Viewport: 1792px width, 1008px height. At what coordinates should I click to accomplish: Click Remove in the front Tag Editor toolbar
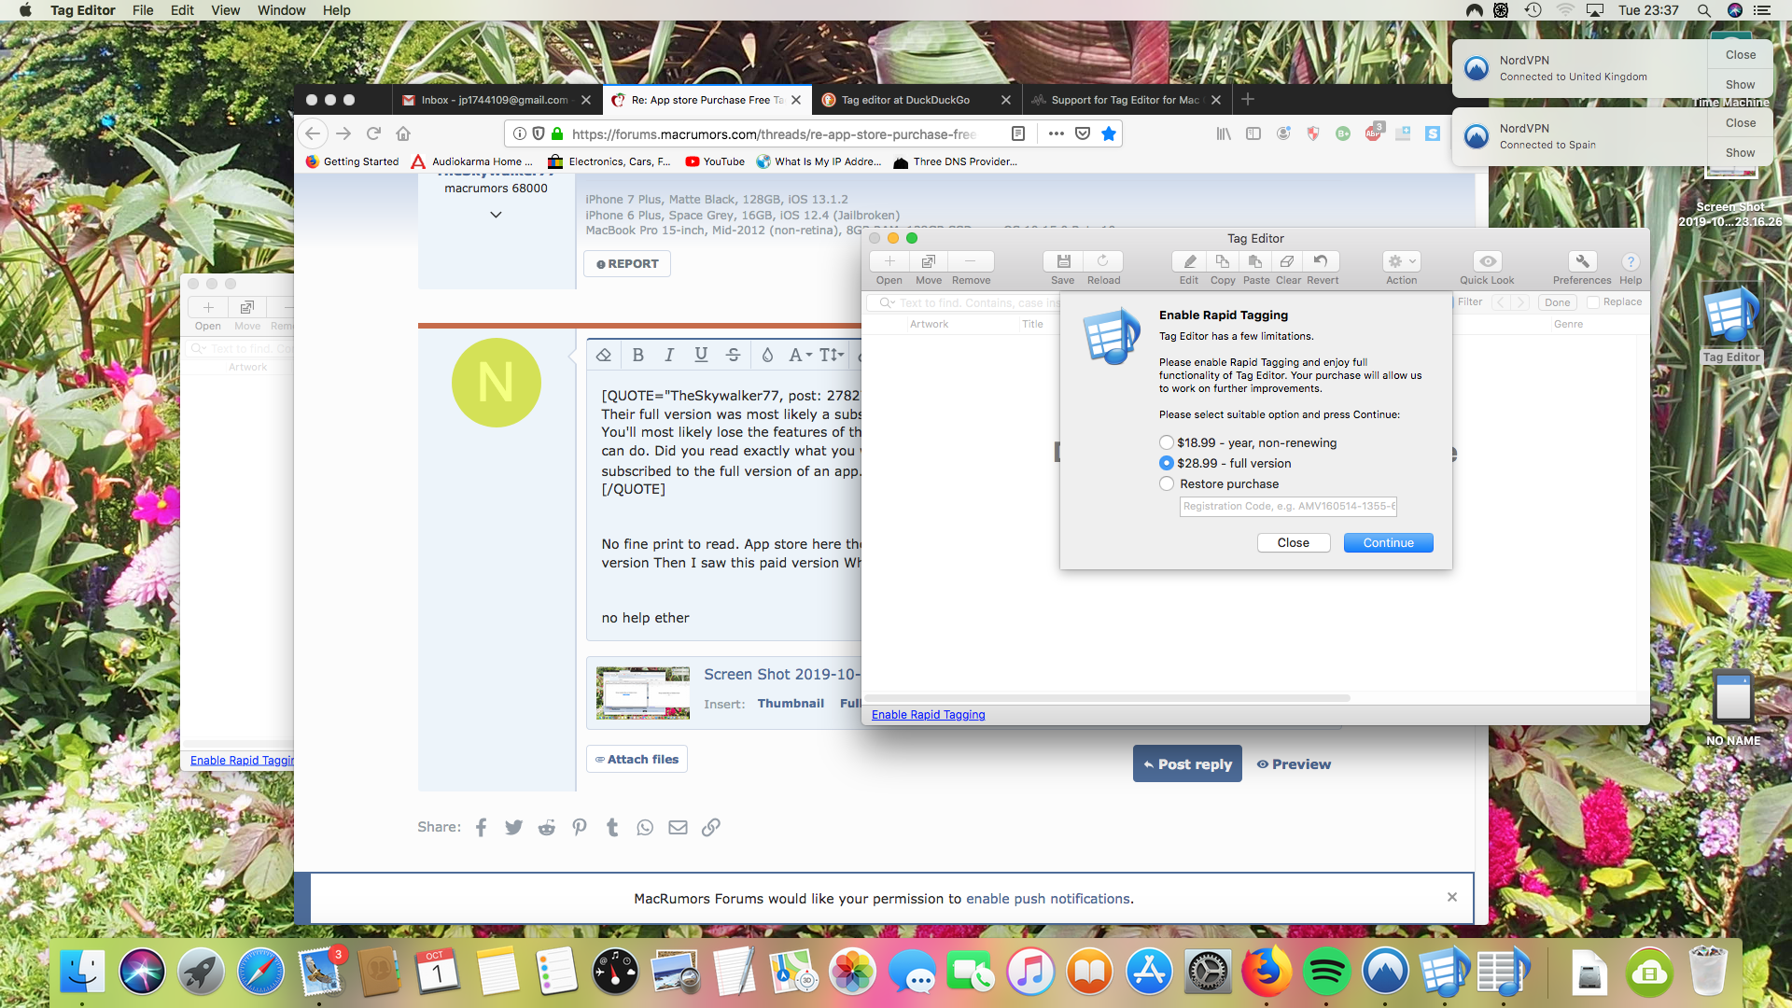971,262
